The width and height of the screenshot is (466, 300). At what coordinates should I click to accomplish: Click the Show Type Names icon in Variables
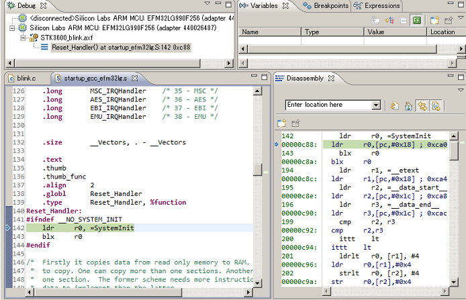[x=375, y=20]
